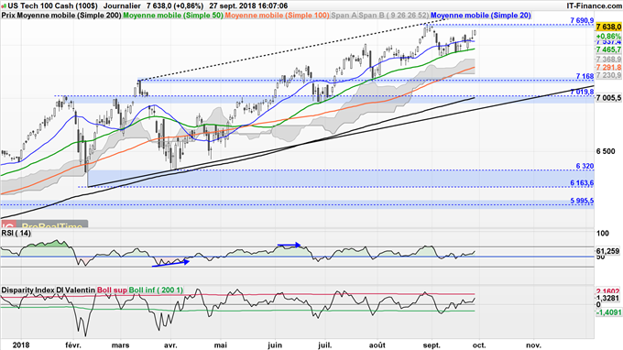Click the "Span A" legend label
623x350 pixels.
pyautogui.click(x=344, y=16)
